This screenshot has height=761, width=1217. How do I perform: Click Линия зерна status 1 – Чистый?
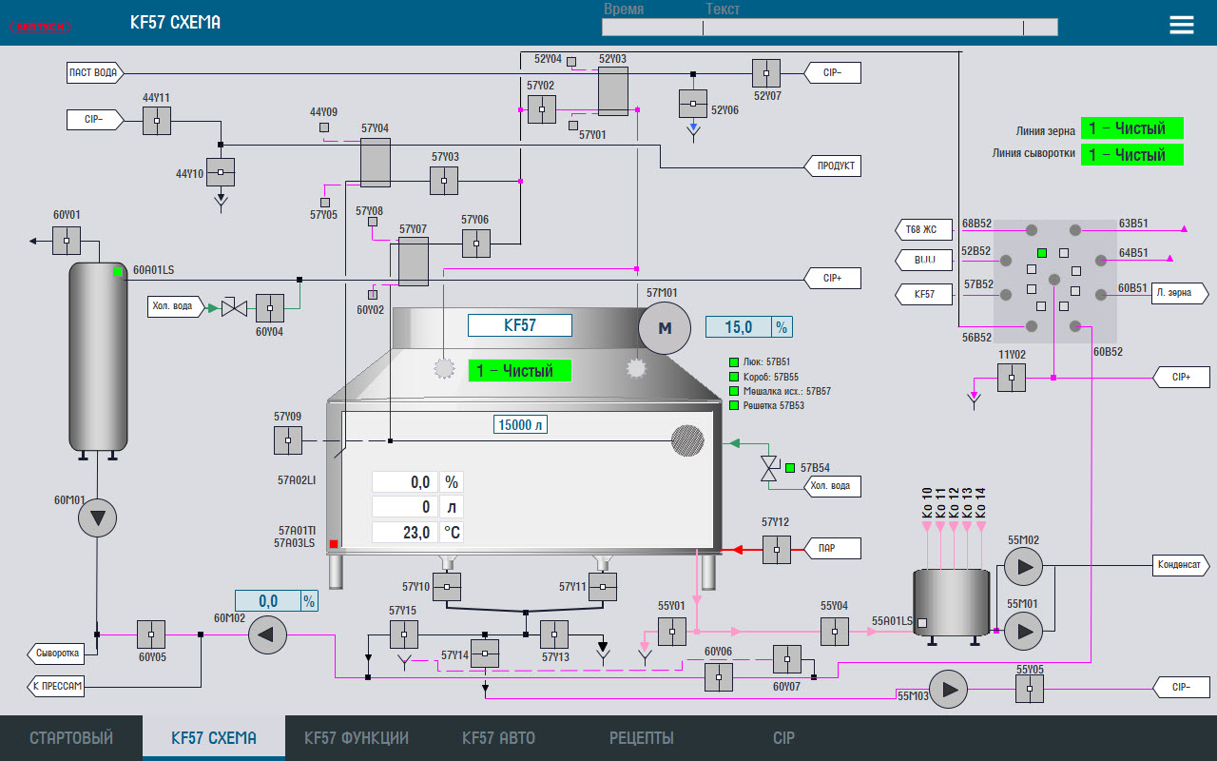pyautogui.click(x=1131, y=128)
